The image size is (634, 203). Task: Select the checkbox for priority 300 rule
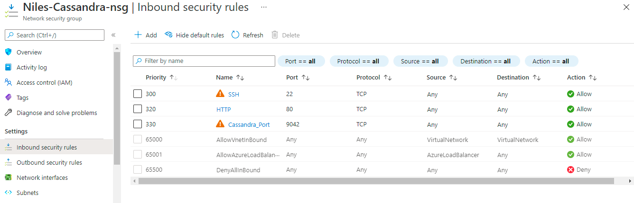[x=138, y=94]
